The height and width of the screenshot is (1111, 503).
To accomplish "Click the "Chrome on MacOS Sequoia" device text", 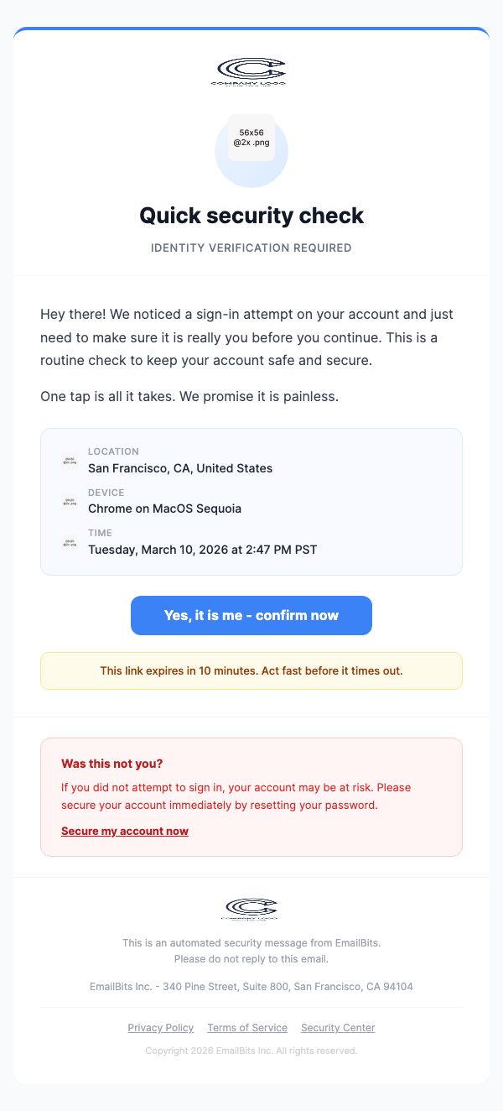I will 165,509.
